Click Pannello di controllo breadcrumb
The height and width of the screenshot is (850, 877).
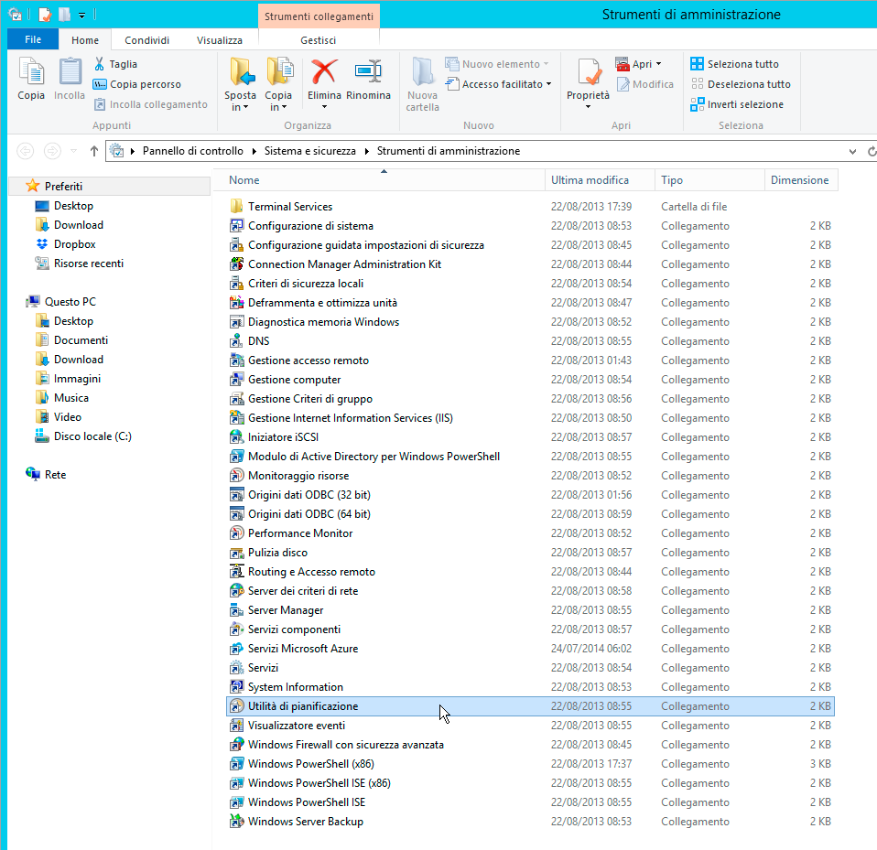click(x=193, y=151)
